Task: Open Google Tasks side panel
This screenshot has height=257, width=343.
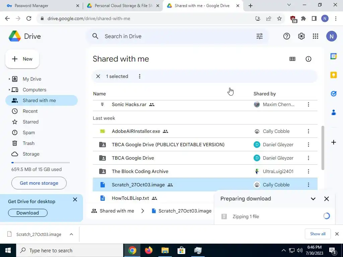Action: point(333,94)
